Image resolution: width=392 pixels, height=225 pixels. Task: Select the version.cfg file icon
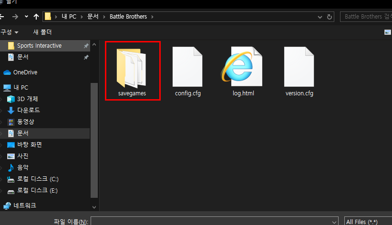299,67
